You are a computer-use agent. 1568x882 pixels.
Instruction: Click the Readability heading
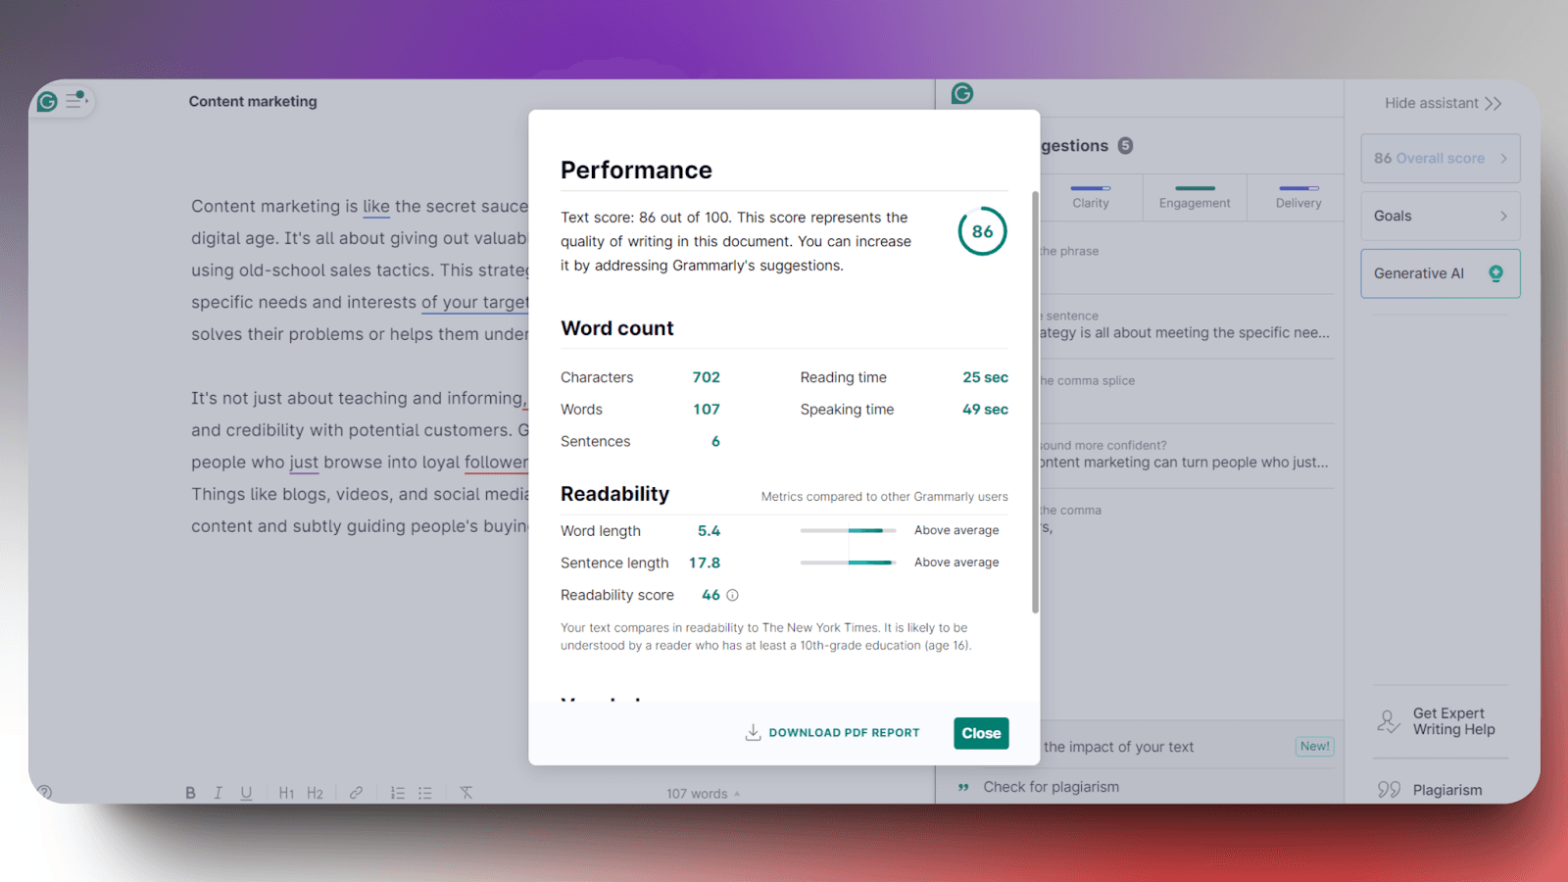614,494
